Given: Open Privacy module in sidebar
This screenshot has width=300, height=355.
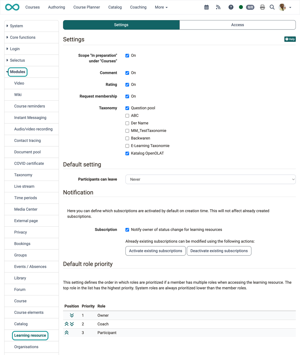Looking at the screenshot, I should (32, 232).
